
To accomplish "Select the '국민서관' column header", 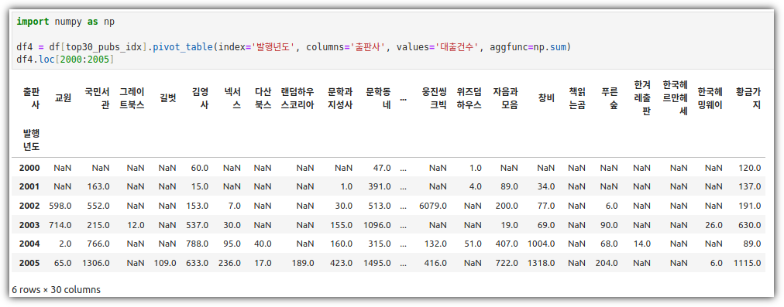I will [97, 98].
